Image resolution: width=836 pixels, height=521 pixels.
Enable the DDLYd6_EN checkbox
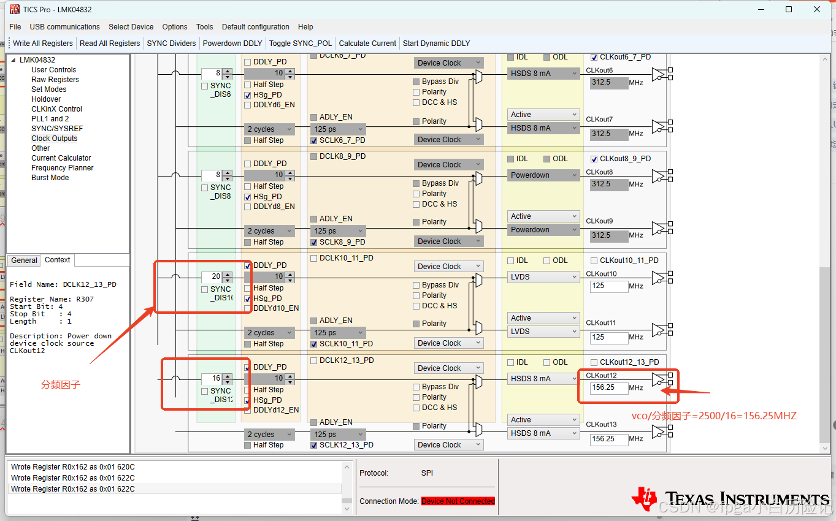click(x=248, y=105)
